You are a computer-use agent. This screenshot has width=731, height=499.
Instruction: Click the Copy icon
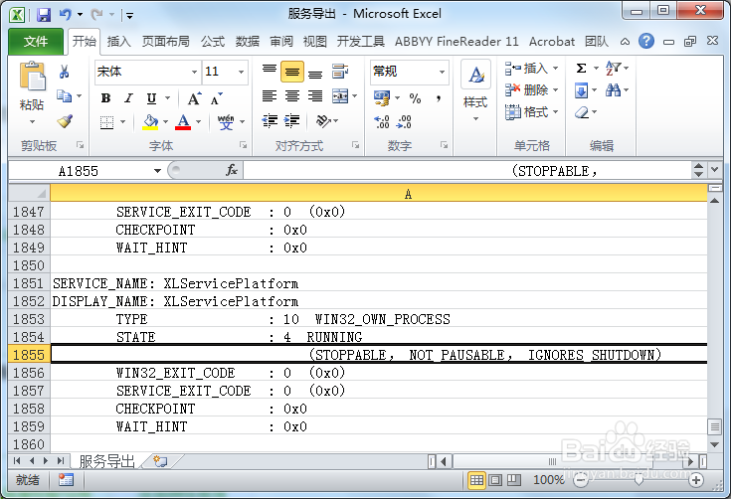64,96
